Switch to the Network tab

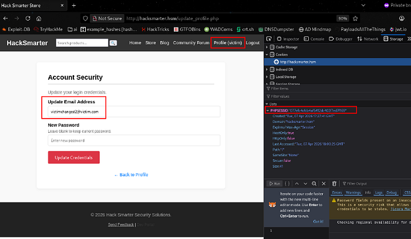pos(368,39)
